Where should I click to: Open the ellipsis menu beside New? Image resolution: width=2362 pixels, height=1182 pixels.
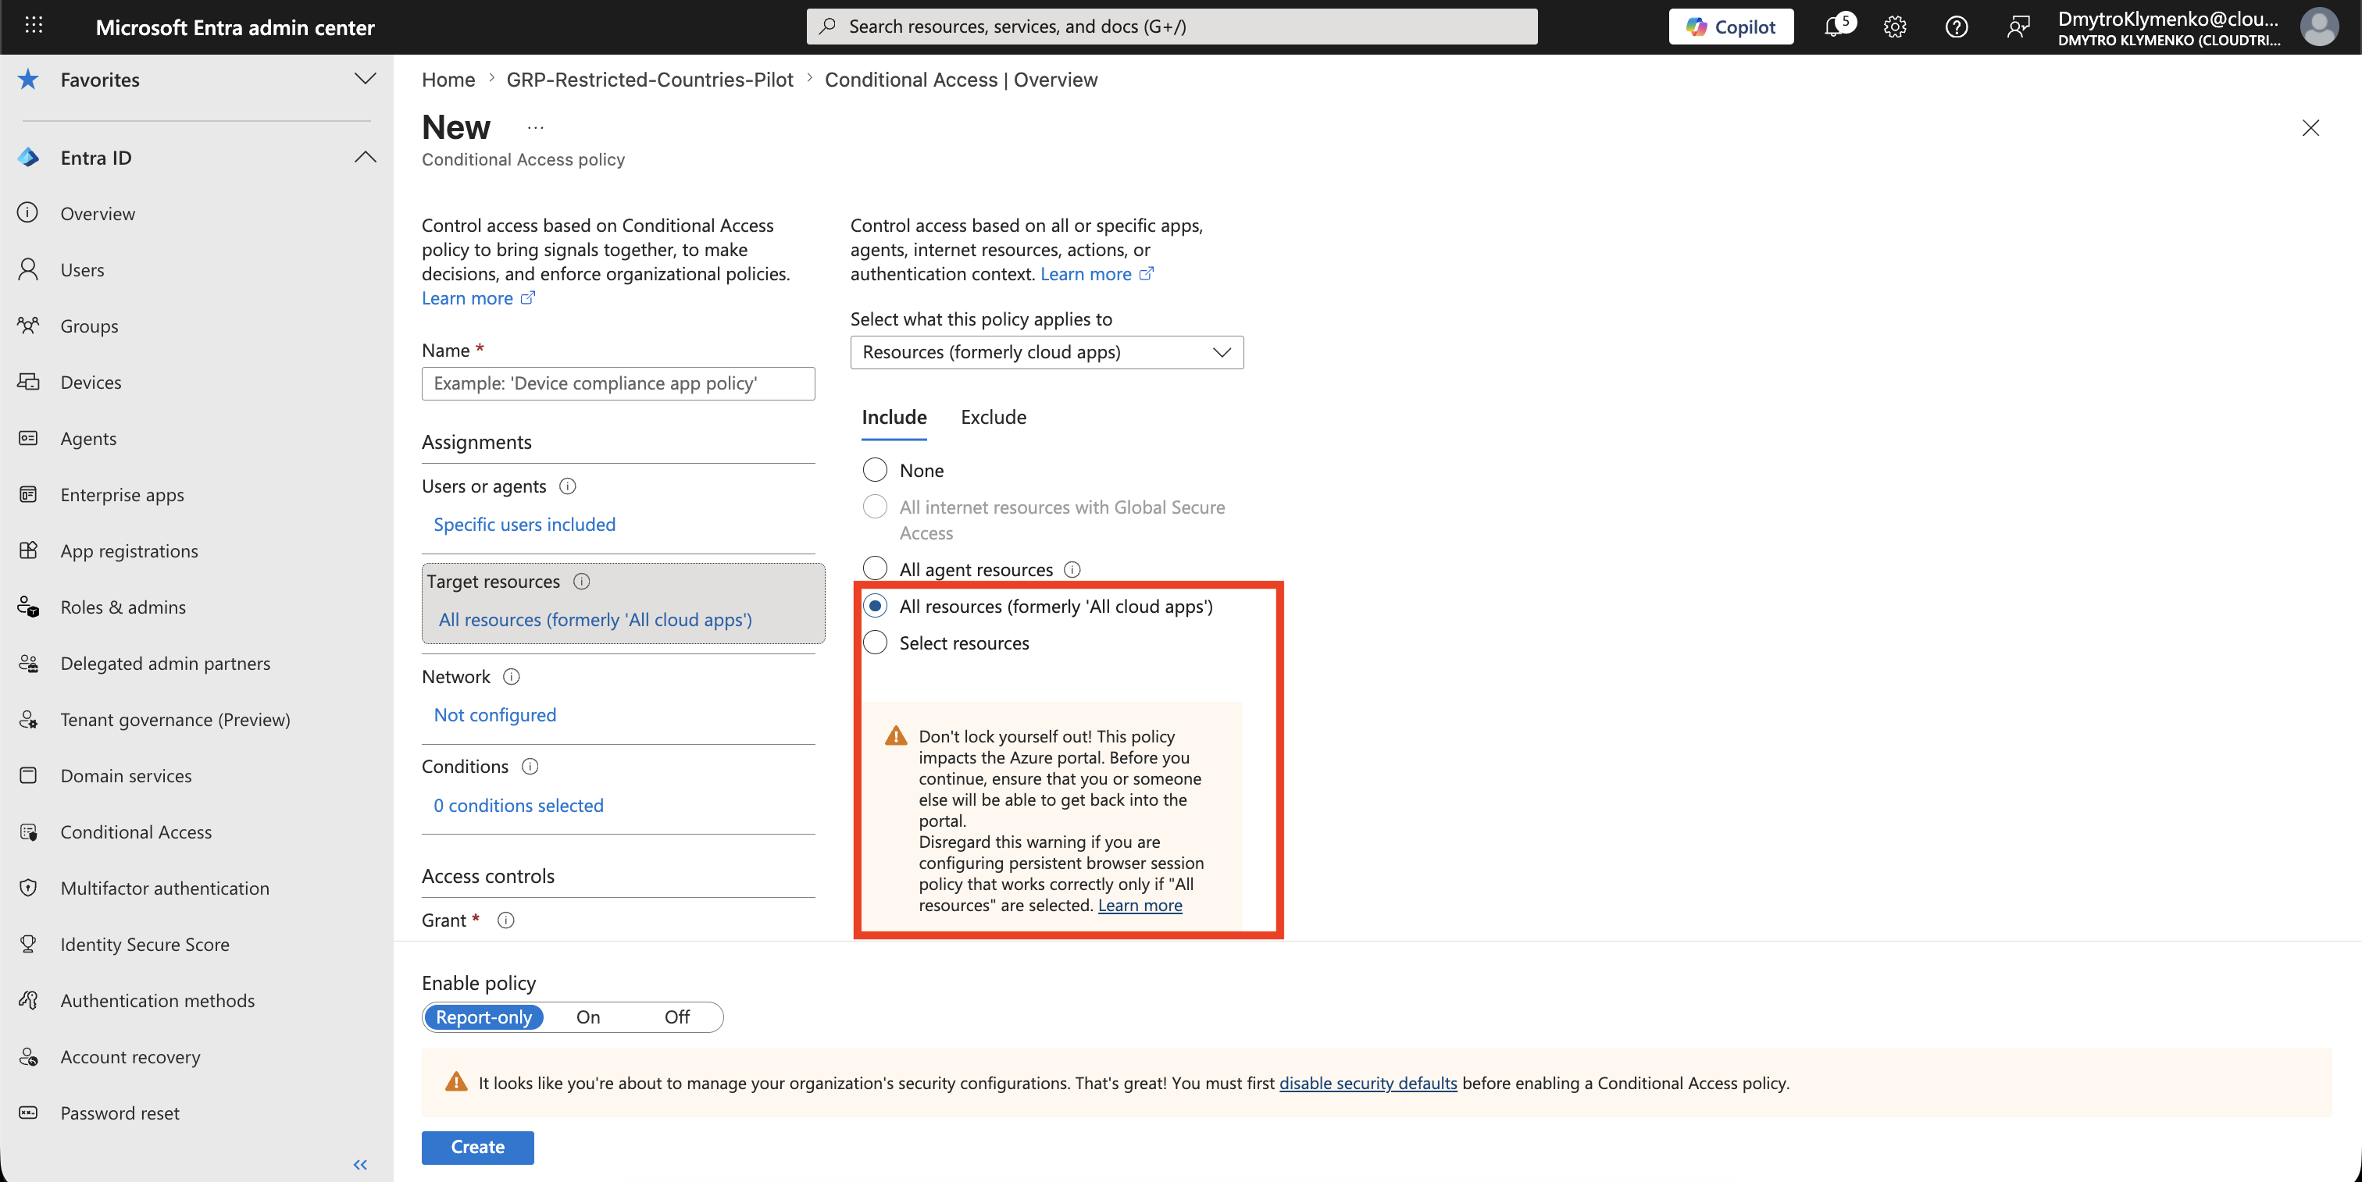coord(536,127)
